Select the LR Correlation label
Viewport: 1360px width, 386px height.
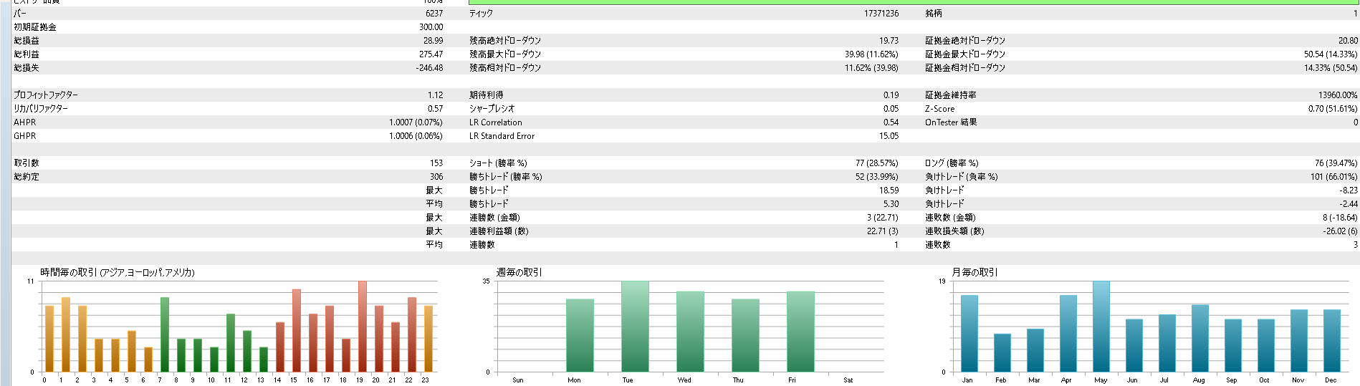495,122
